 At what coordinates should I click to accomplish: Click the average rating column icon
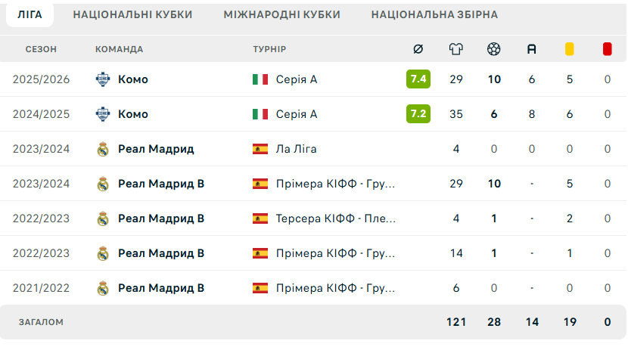(x=418, y=49)
